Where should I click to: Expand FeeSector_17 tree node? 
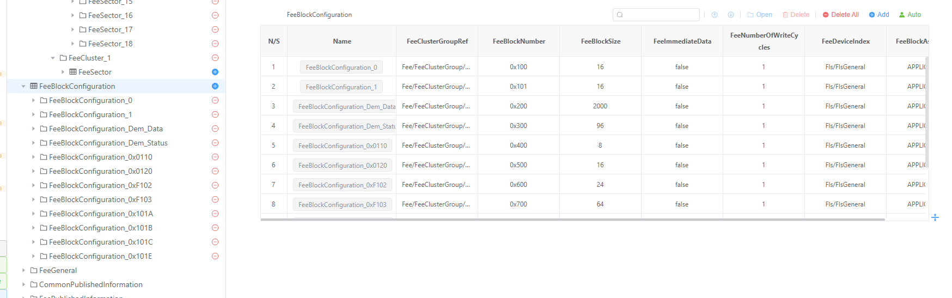point(72,29)
